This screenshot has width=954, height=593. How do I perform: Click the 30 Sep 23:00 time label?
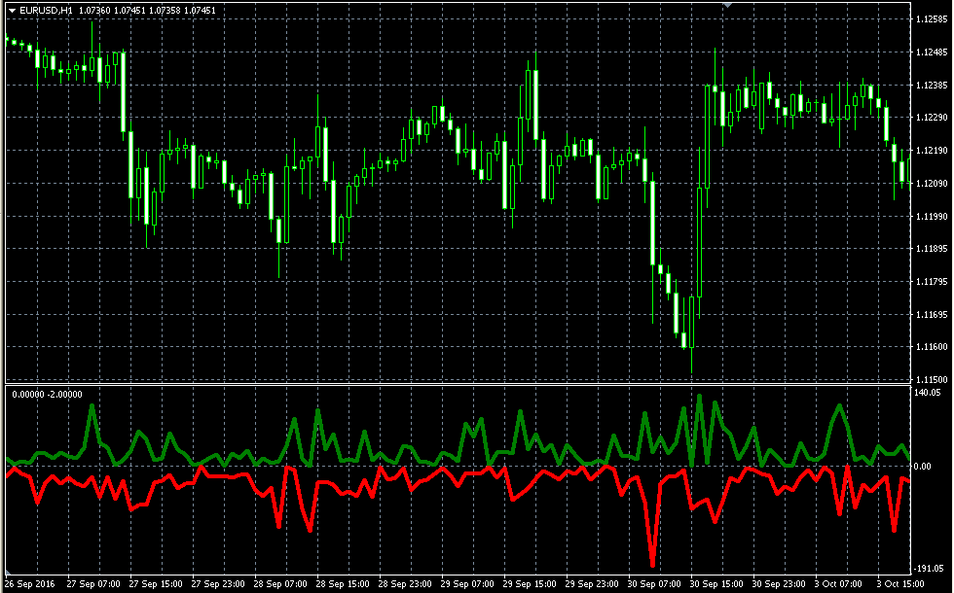coord(780,584)
